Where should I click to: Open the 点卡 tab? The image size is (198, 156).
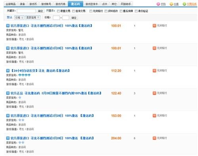(x=105, y=4)
